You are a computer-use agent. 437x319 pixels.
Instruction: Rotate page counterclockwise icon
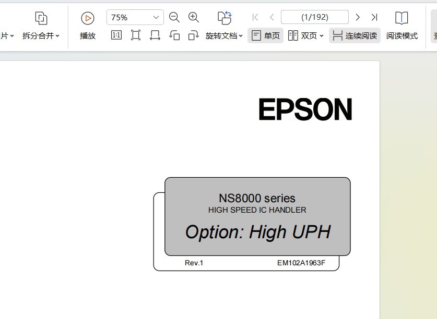(x=174, y=35)
